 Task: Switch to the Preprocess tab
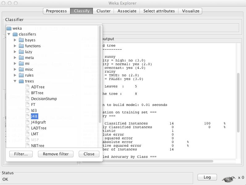[56, 11]
